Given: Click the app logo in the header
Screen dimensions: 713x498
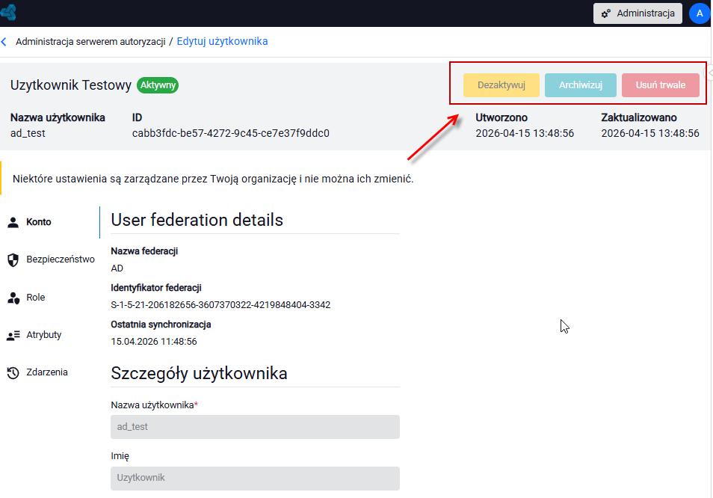Looking at the screenshot, I should [x=8, y=12].
